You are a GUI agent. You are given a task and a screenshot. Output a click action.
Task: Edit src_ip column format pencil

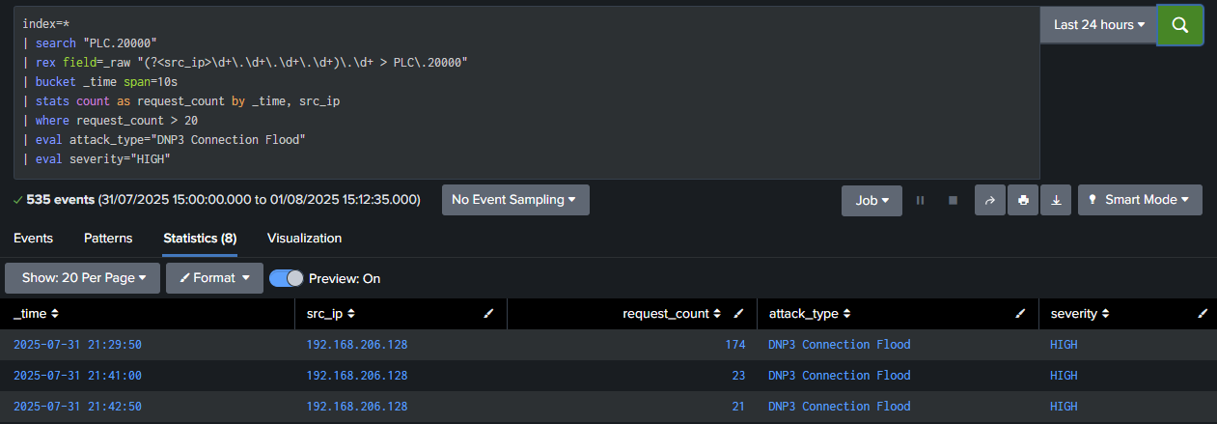[488, 313]
